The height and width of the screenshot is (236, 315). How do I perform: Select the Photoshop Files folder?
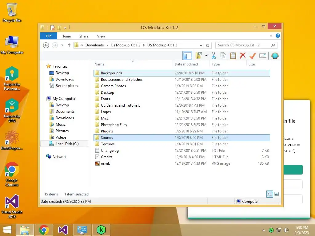tap(182, 125)
